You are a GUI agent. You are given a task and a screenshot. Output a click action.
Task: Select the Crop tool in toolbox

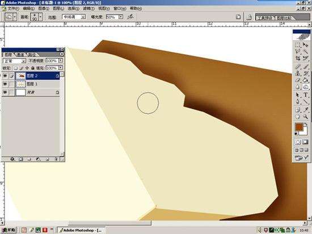point(298,58)
